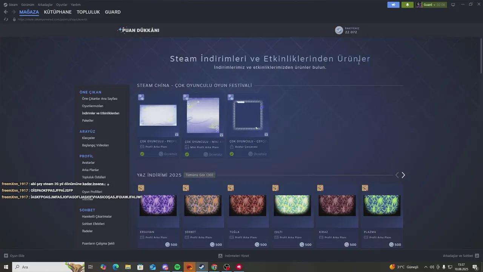
Task: Open the Şerbet background thumbnail
Action: [203, 206]
